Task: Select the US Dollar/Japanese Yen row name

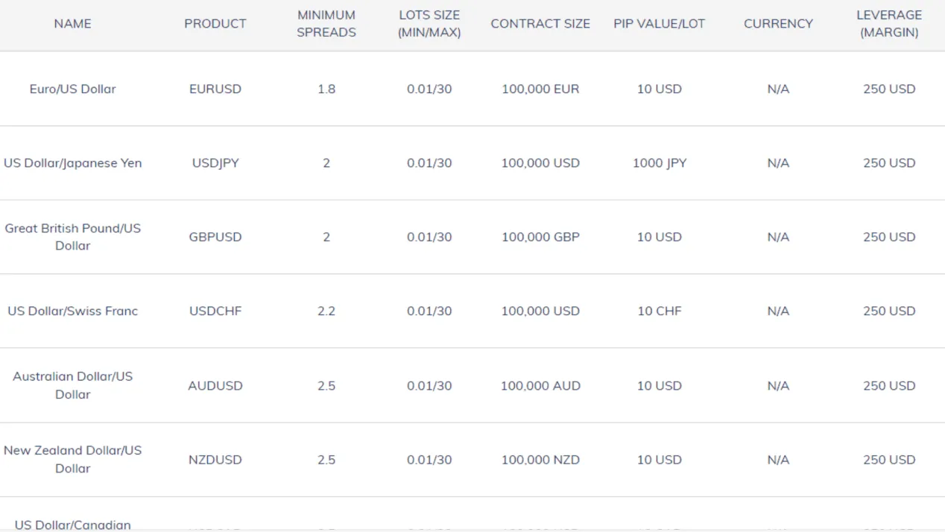Action: [72, 162]
